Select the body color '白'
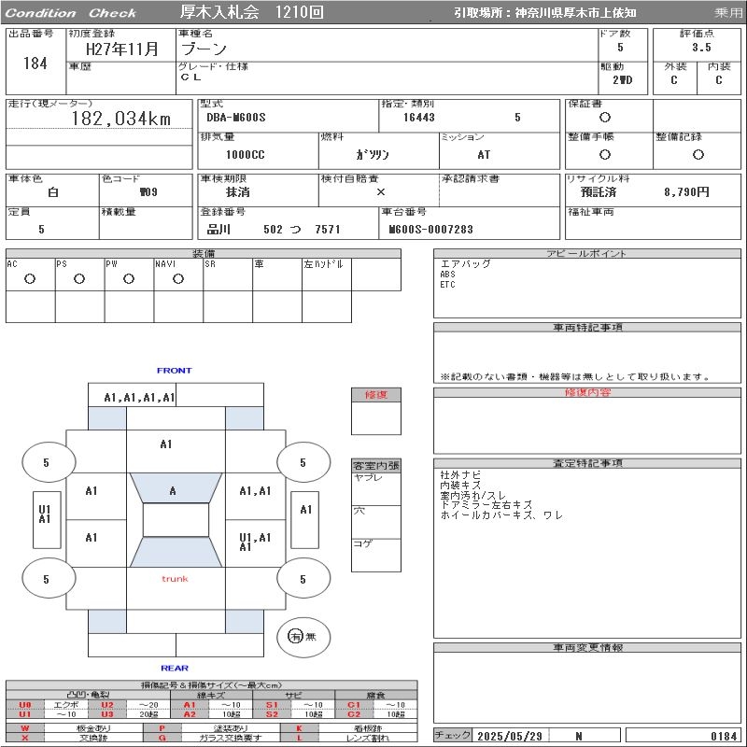This screenshot has width=747, height=747. pos(53,192)
